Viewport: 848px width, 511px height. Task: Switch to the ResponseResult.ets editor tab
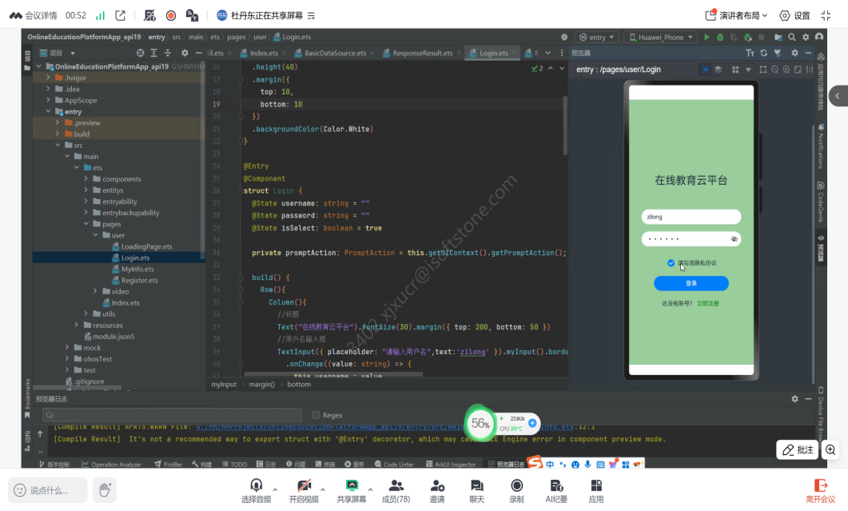pyautogui.click(x=421, y=54)
